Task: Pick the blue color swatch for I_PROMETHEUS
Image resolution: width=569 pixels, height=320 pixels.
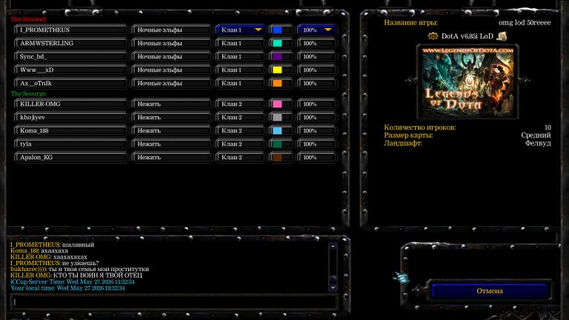Action: (277, 30)
